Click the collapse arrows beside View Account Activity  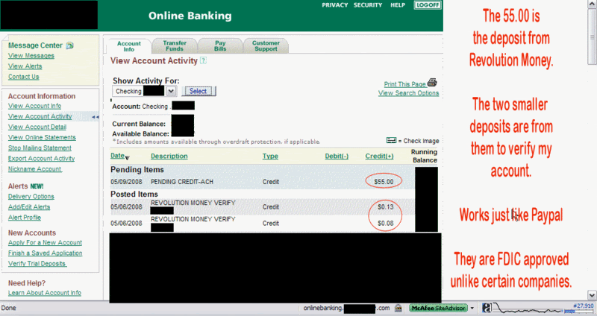[x=95, y=117]
